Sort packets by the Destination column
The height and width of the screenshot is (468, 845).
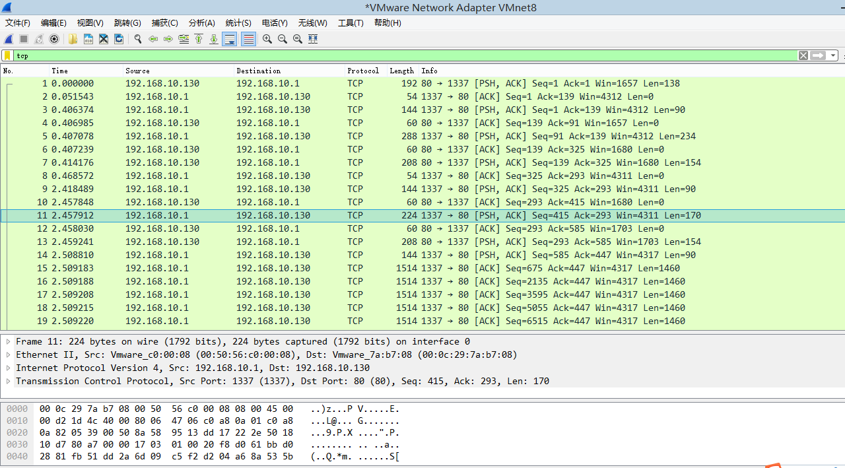290,71
